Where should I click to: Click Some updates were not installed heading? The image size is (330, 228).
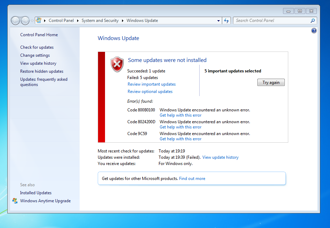167,60
